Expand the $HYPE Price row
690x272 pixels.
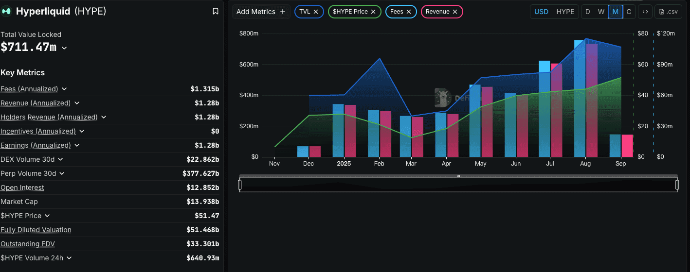click(47, 216)
